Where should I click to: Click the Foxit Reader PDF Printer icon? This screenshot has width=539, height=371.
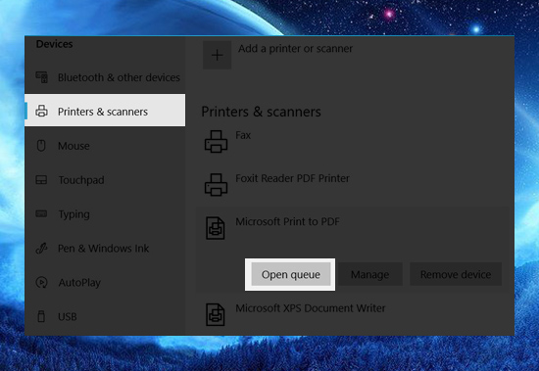coord(216,184)
